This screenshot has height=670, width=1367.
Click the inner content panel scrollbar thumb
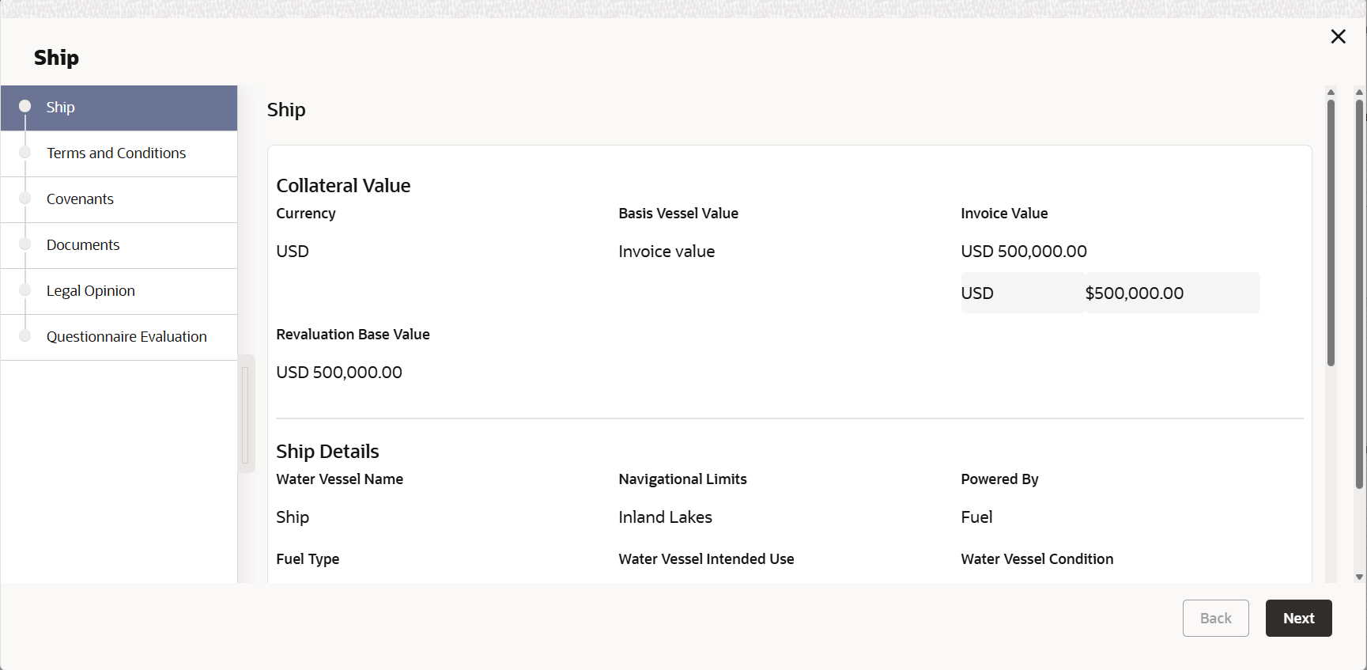click(x=1331, y=233)
